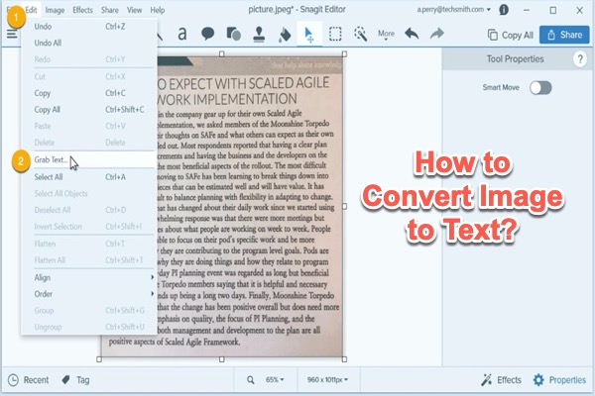
Task: Click the blue Share button
Action: click(x=564, y=35)
